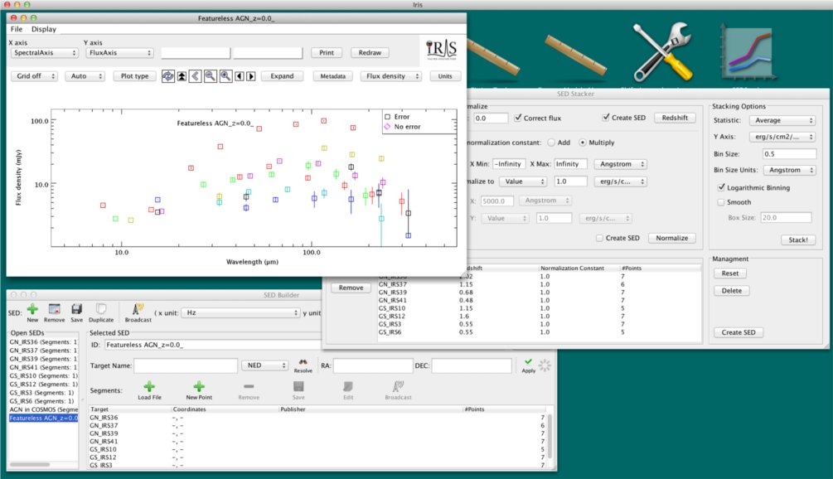Click the upward arrow icon in plot toolbar
The image size is (833, 479).
click(x=182, y=76)
